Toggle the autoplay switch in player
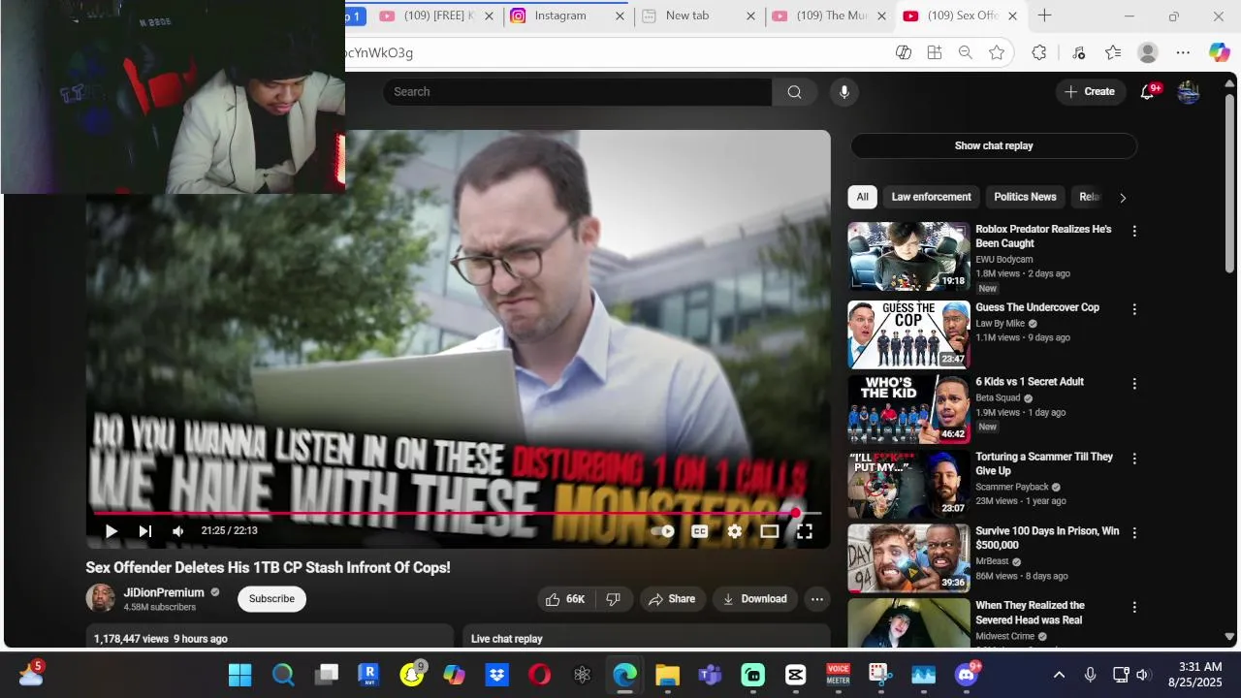Screen dimensions: 1241x698 tap(663, 531)
